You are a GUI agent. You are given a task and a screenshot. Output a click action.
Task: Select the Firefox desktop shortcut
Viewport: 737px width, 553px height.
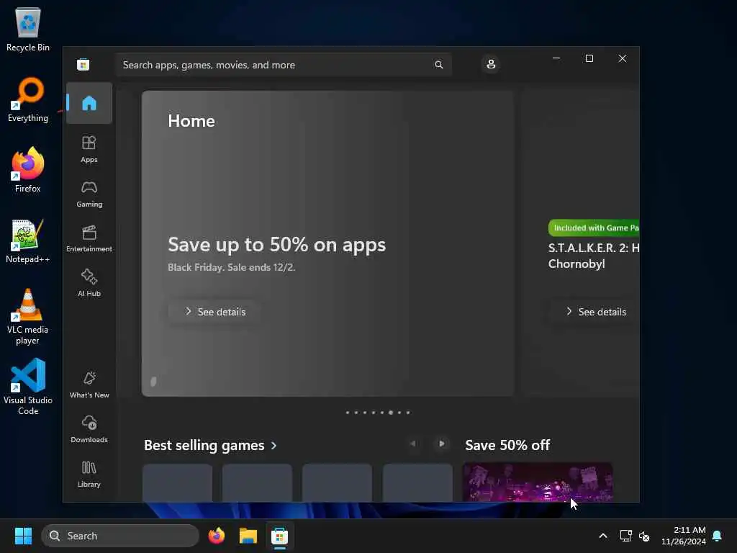(28, 170)
